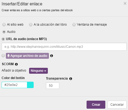The height and width of the screenshot is (110, 128).
Task: Choose A la ubicación del libro radio
Action: tap(31, 25)
